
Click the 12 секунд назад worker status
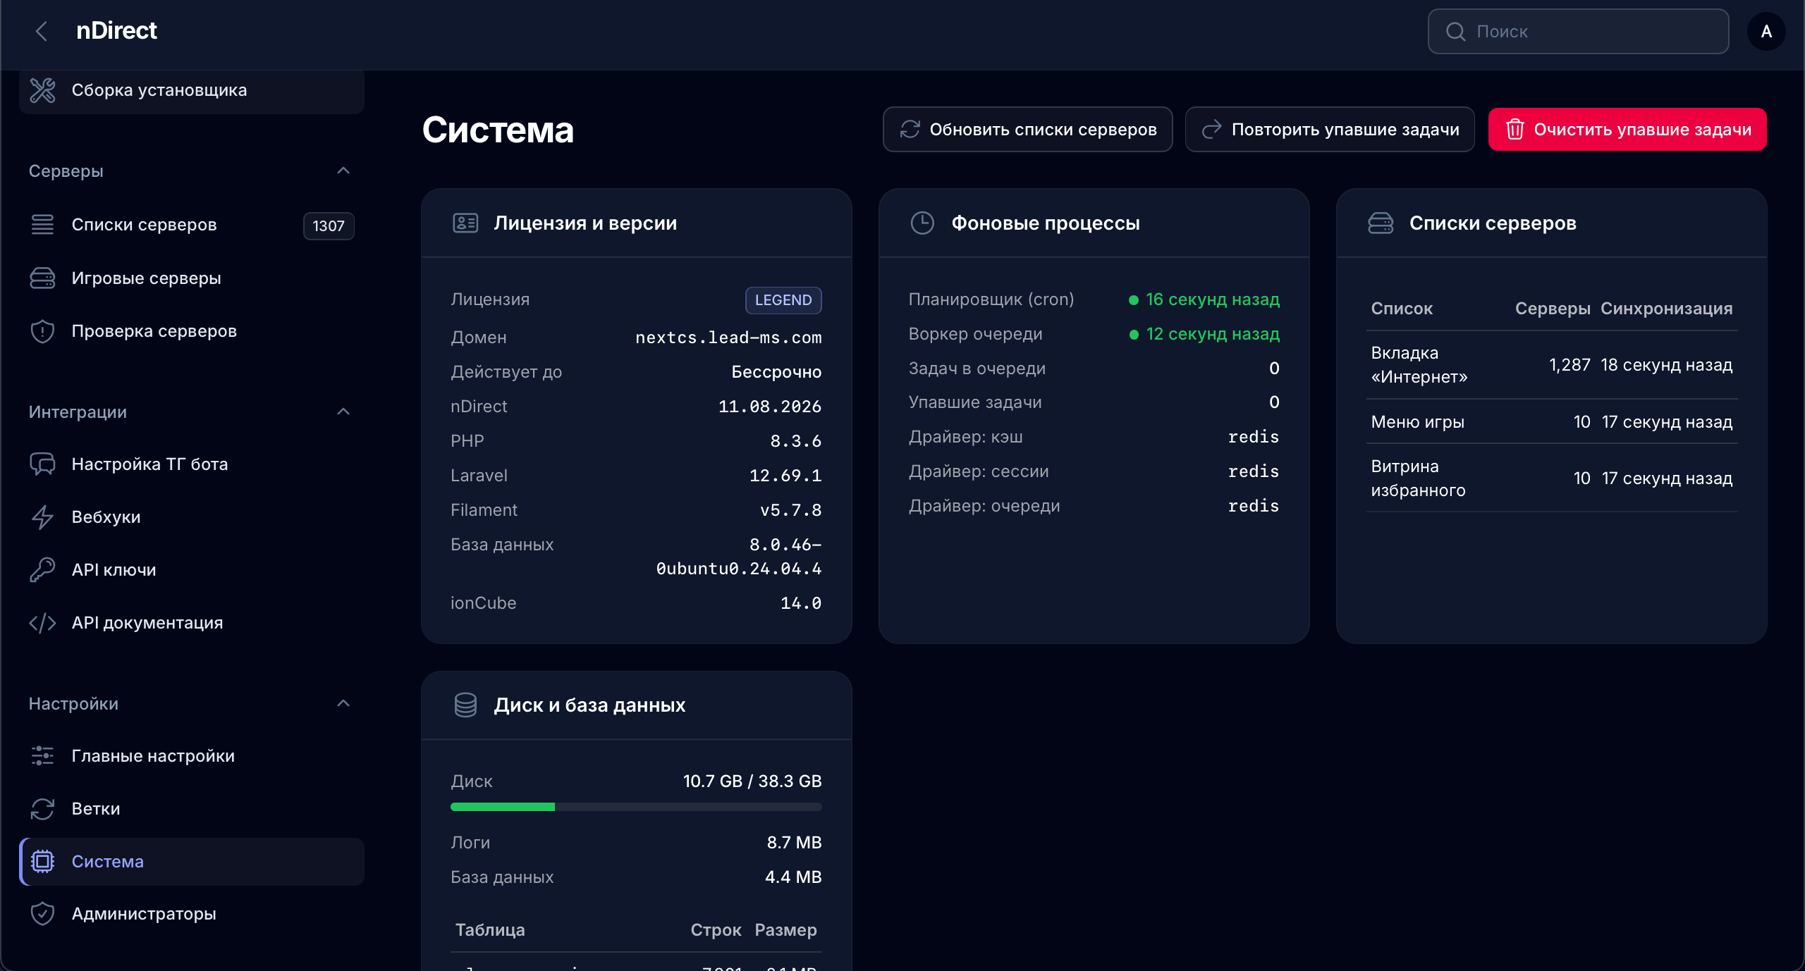(1204, 334)
